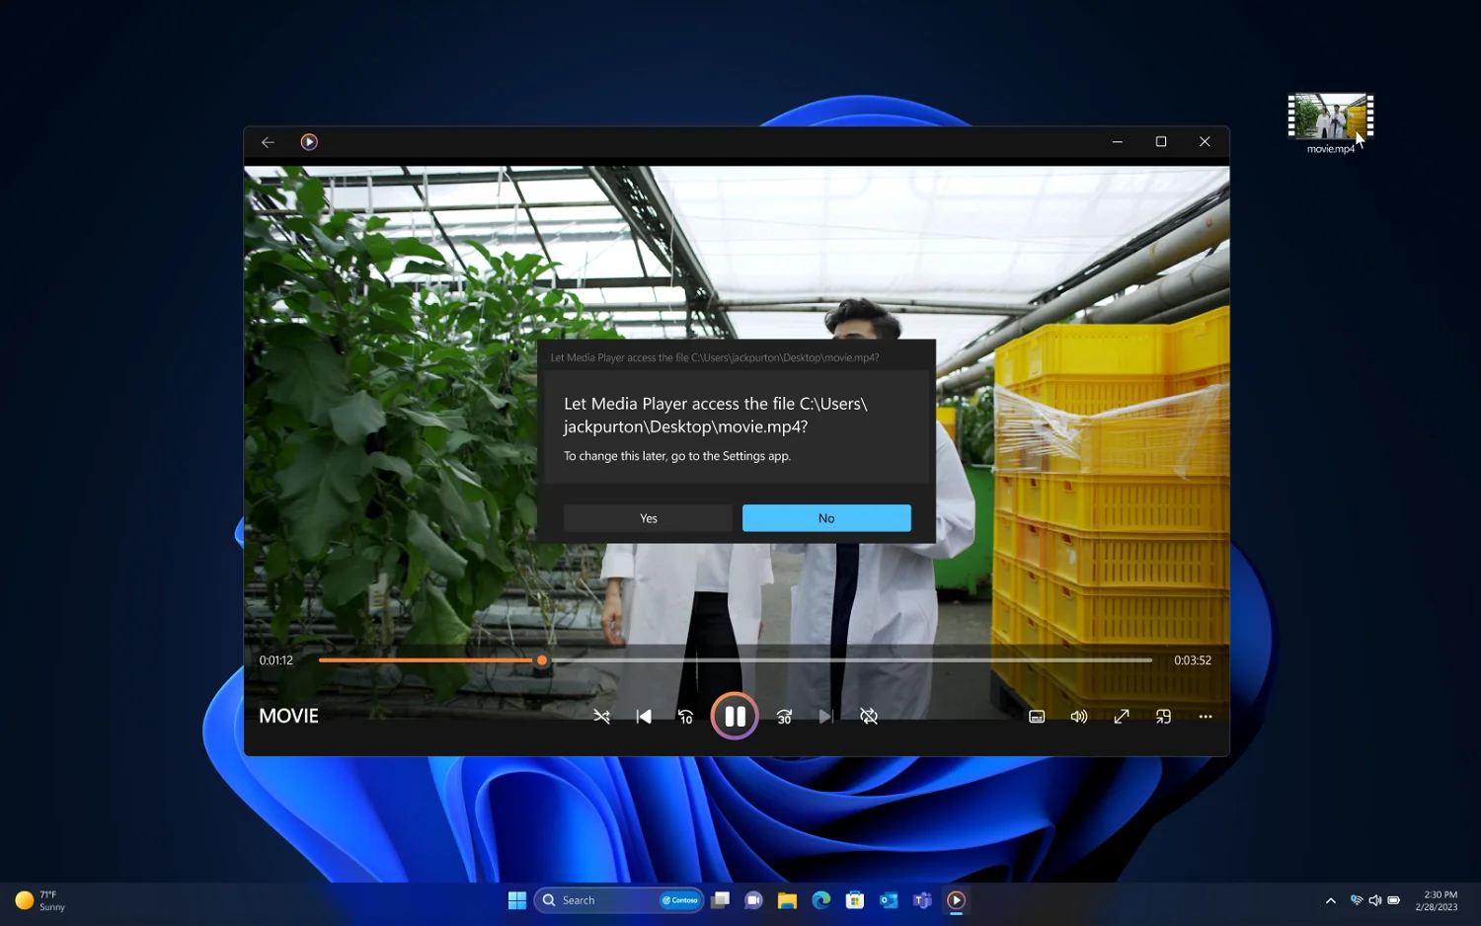Screen dimensions: 1481x926
Task: Open Microsoft Teams from the taskbar
Action: pyautogui.click(x=922, y=900)
